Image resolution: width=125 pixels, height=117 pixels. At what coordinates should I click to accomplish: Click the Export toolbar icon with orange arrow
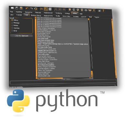21,8
